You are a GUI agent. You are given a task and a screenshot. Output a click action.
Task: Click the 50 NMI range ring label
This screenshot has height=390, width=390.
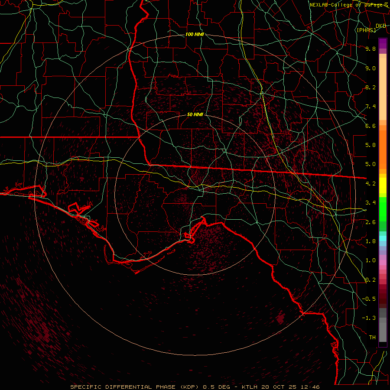point(195,115)
